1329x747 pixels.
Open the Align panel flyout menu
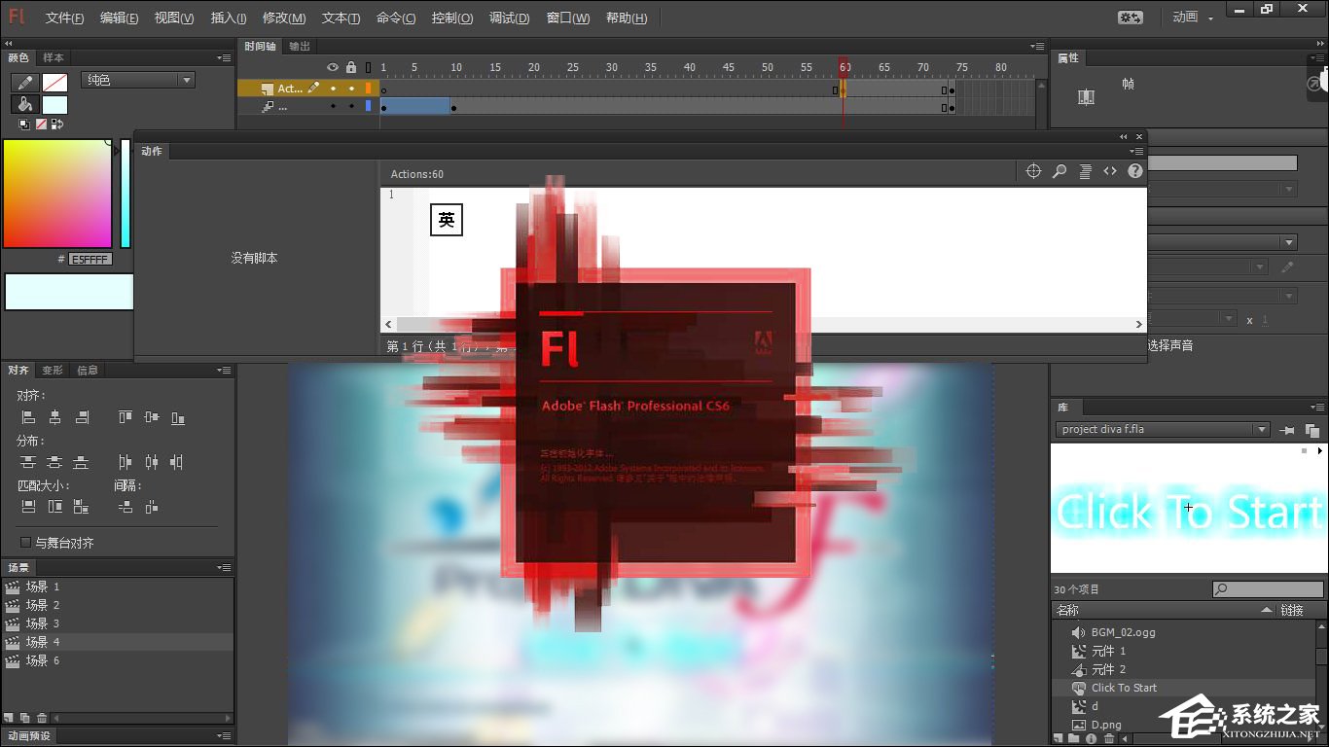click(x=223, y=370)
